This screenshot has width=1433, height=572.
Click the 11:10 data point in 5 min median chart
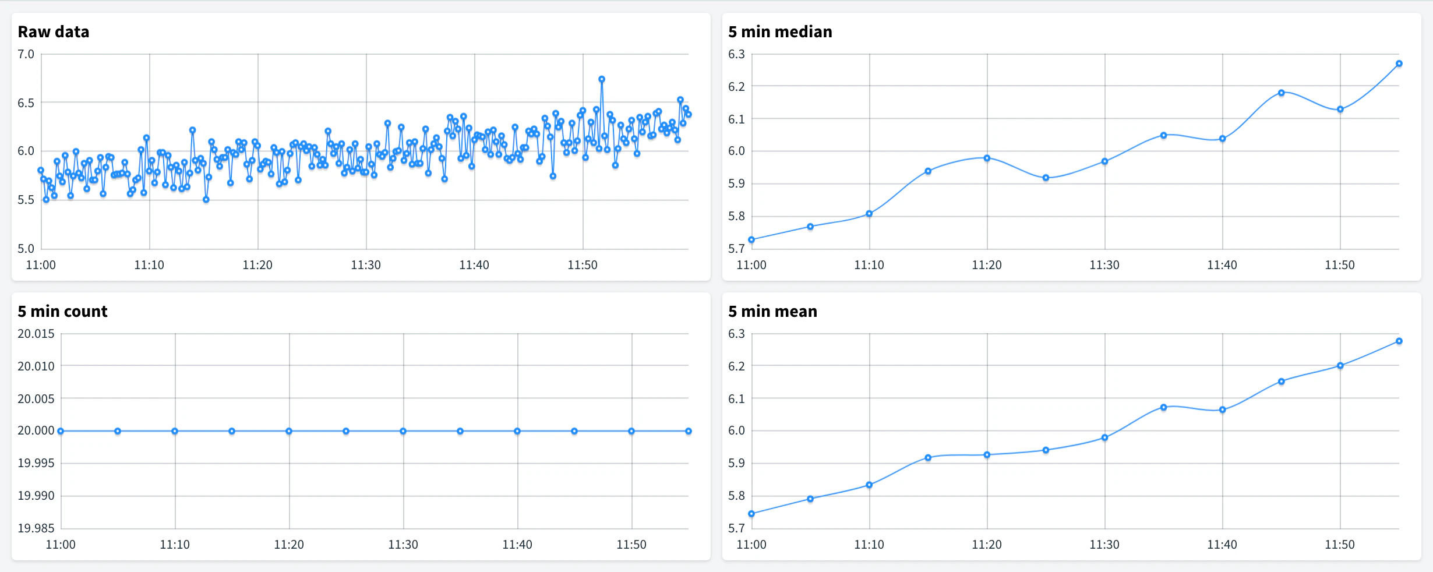pyautogui.click(x=869, y=214)
